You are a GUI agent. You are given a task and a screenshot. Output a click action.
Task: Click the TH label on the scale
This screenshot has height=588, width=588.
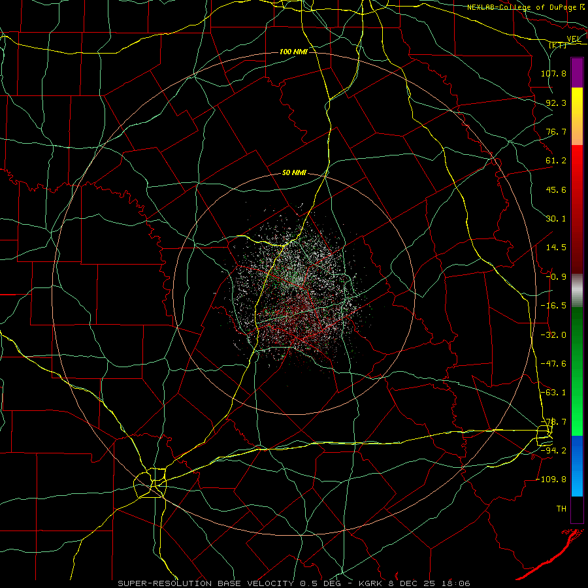tap(561, 509)
